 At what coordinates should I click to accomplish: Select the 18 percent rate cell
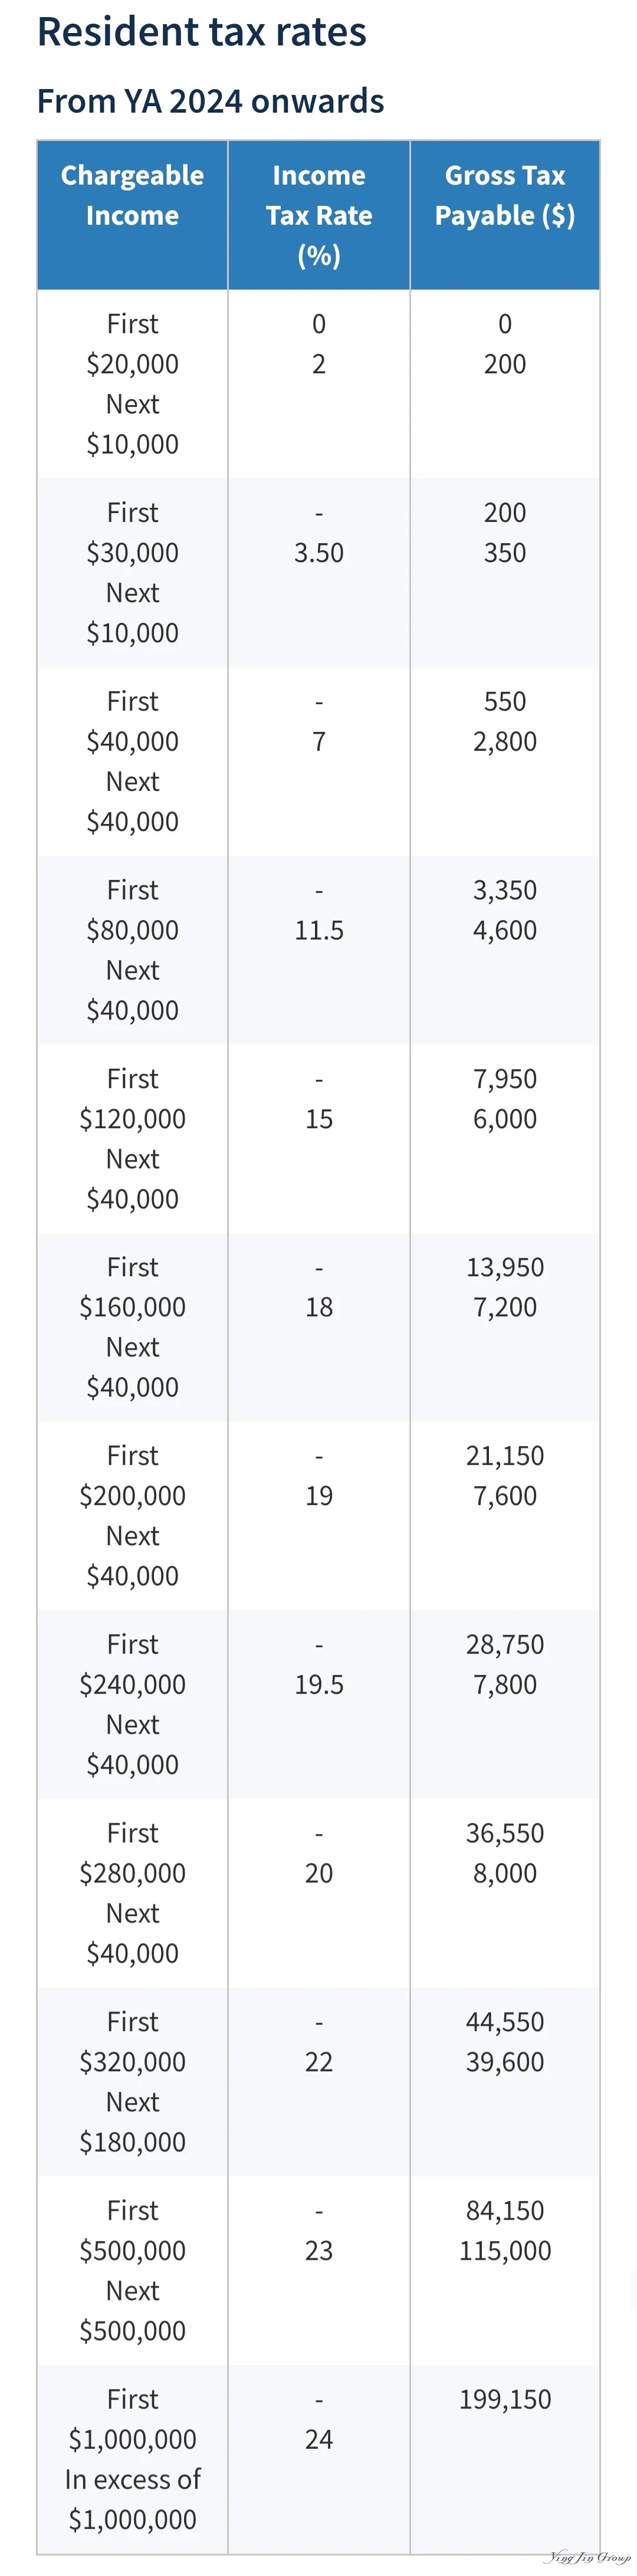click(x=319, y=1327)
